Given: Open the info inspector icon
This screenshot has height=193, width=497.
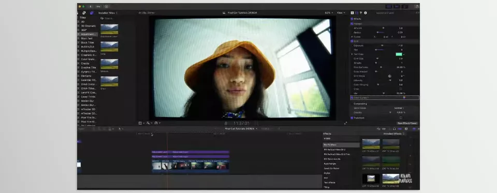Looking at the screenshot, I should pyautogui.click(x=366, y=13).
